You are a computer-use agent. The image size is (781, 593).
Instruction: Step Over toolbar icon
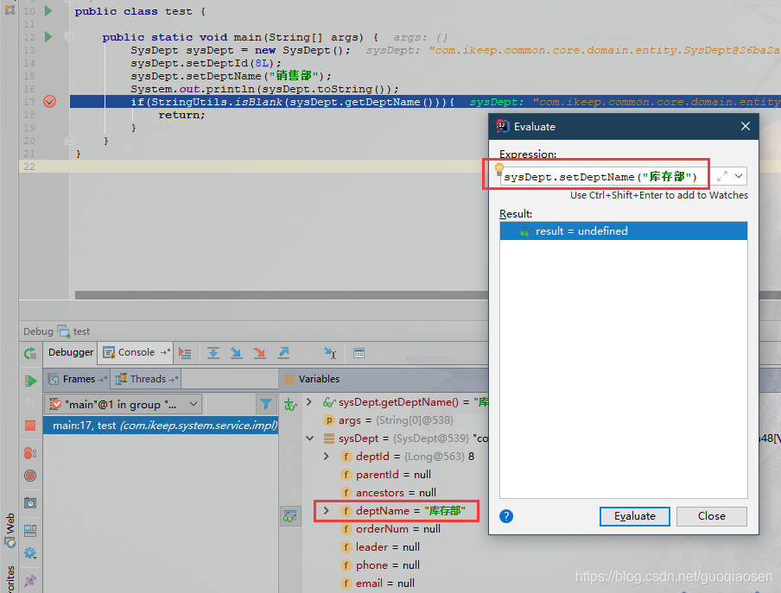point(213,353)
